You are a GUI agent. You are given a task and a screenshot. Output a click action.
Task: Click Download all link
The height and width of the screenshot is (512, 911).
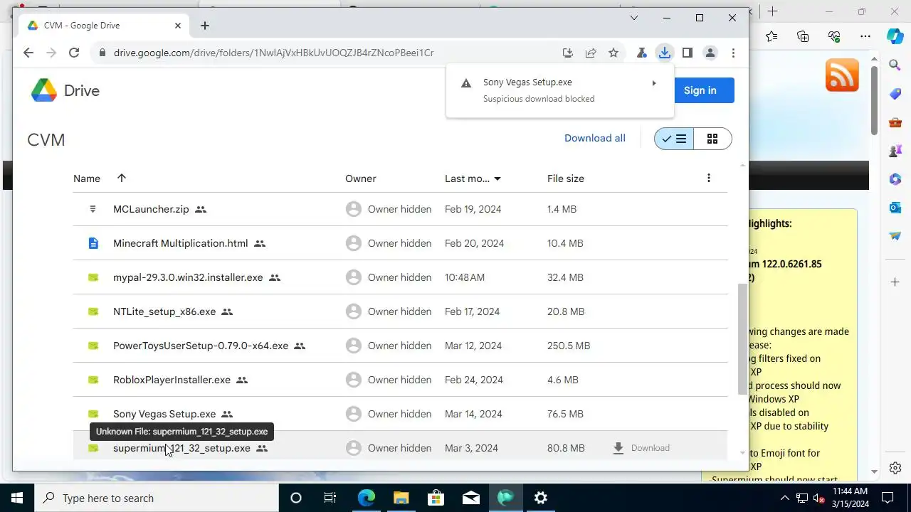[x=595, y=138]
